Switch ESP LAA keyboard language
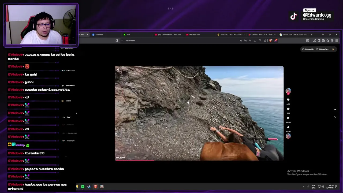The image size is (343, 193). pos(314,187)
